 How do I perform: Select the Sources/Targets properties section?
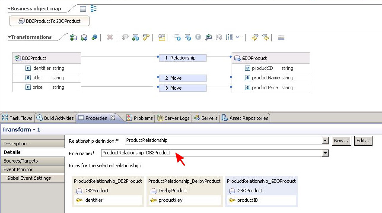click(21, 161)
